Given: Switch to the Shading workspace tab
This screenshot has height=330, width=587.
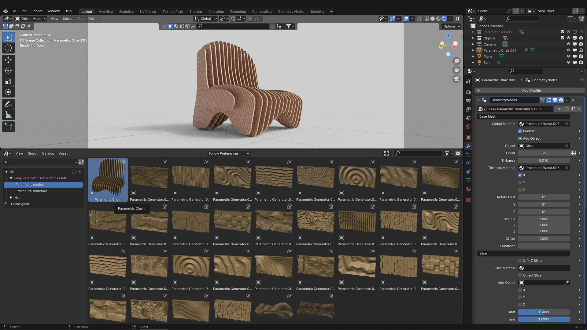Looking at the screenshot, I should pos(196,12).
